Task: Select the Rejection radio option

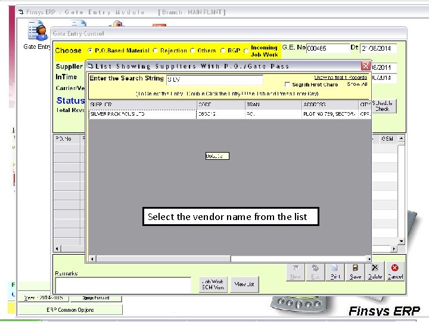Action: coord(156,50)
